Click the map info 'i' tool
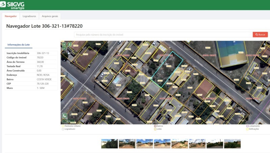This screenshot has height=153, width=270. point(70,44)
